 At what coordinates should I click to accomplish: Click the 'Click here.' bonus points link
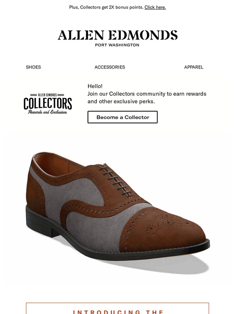coord(155,7)
